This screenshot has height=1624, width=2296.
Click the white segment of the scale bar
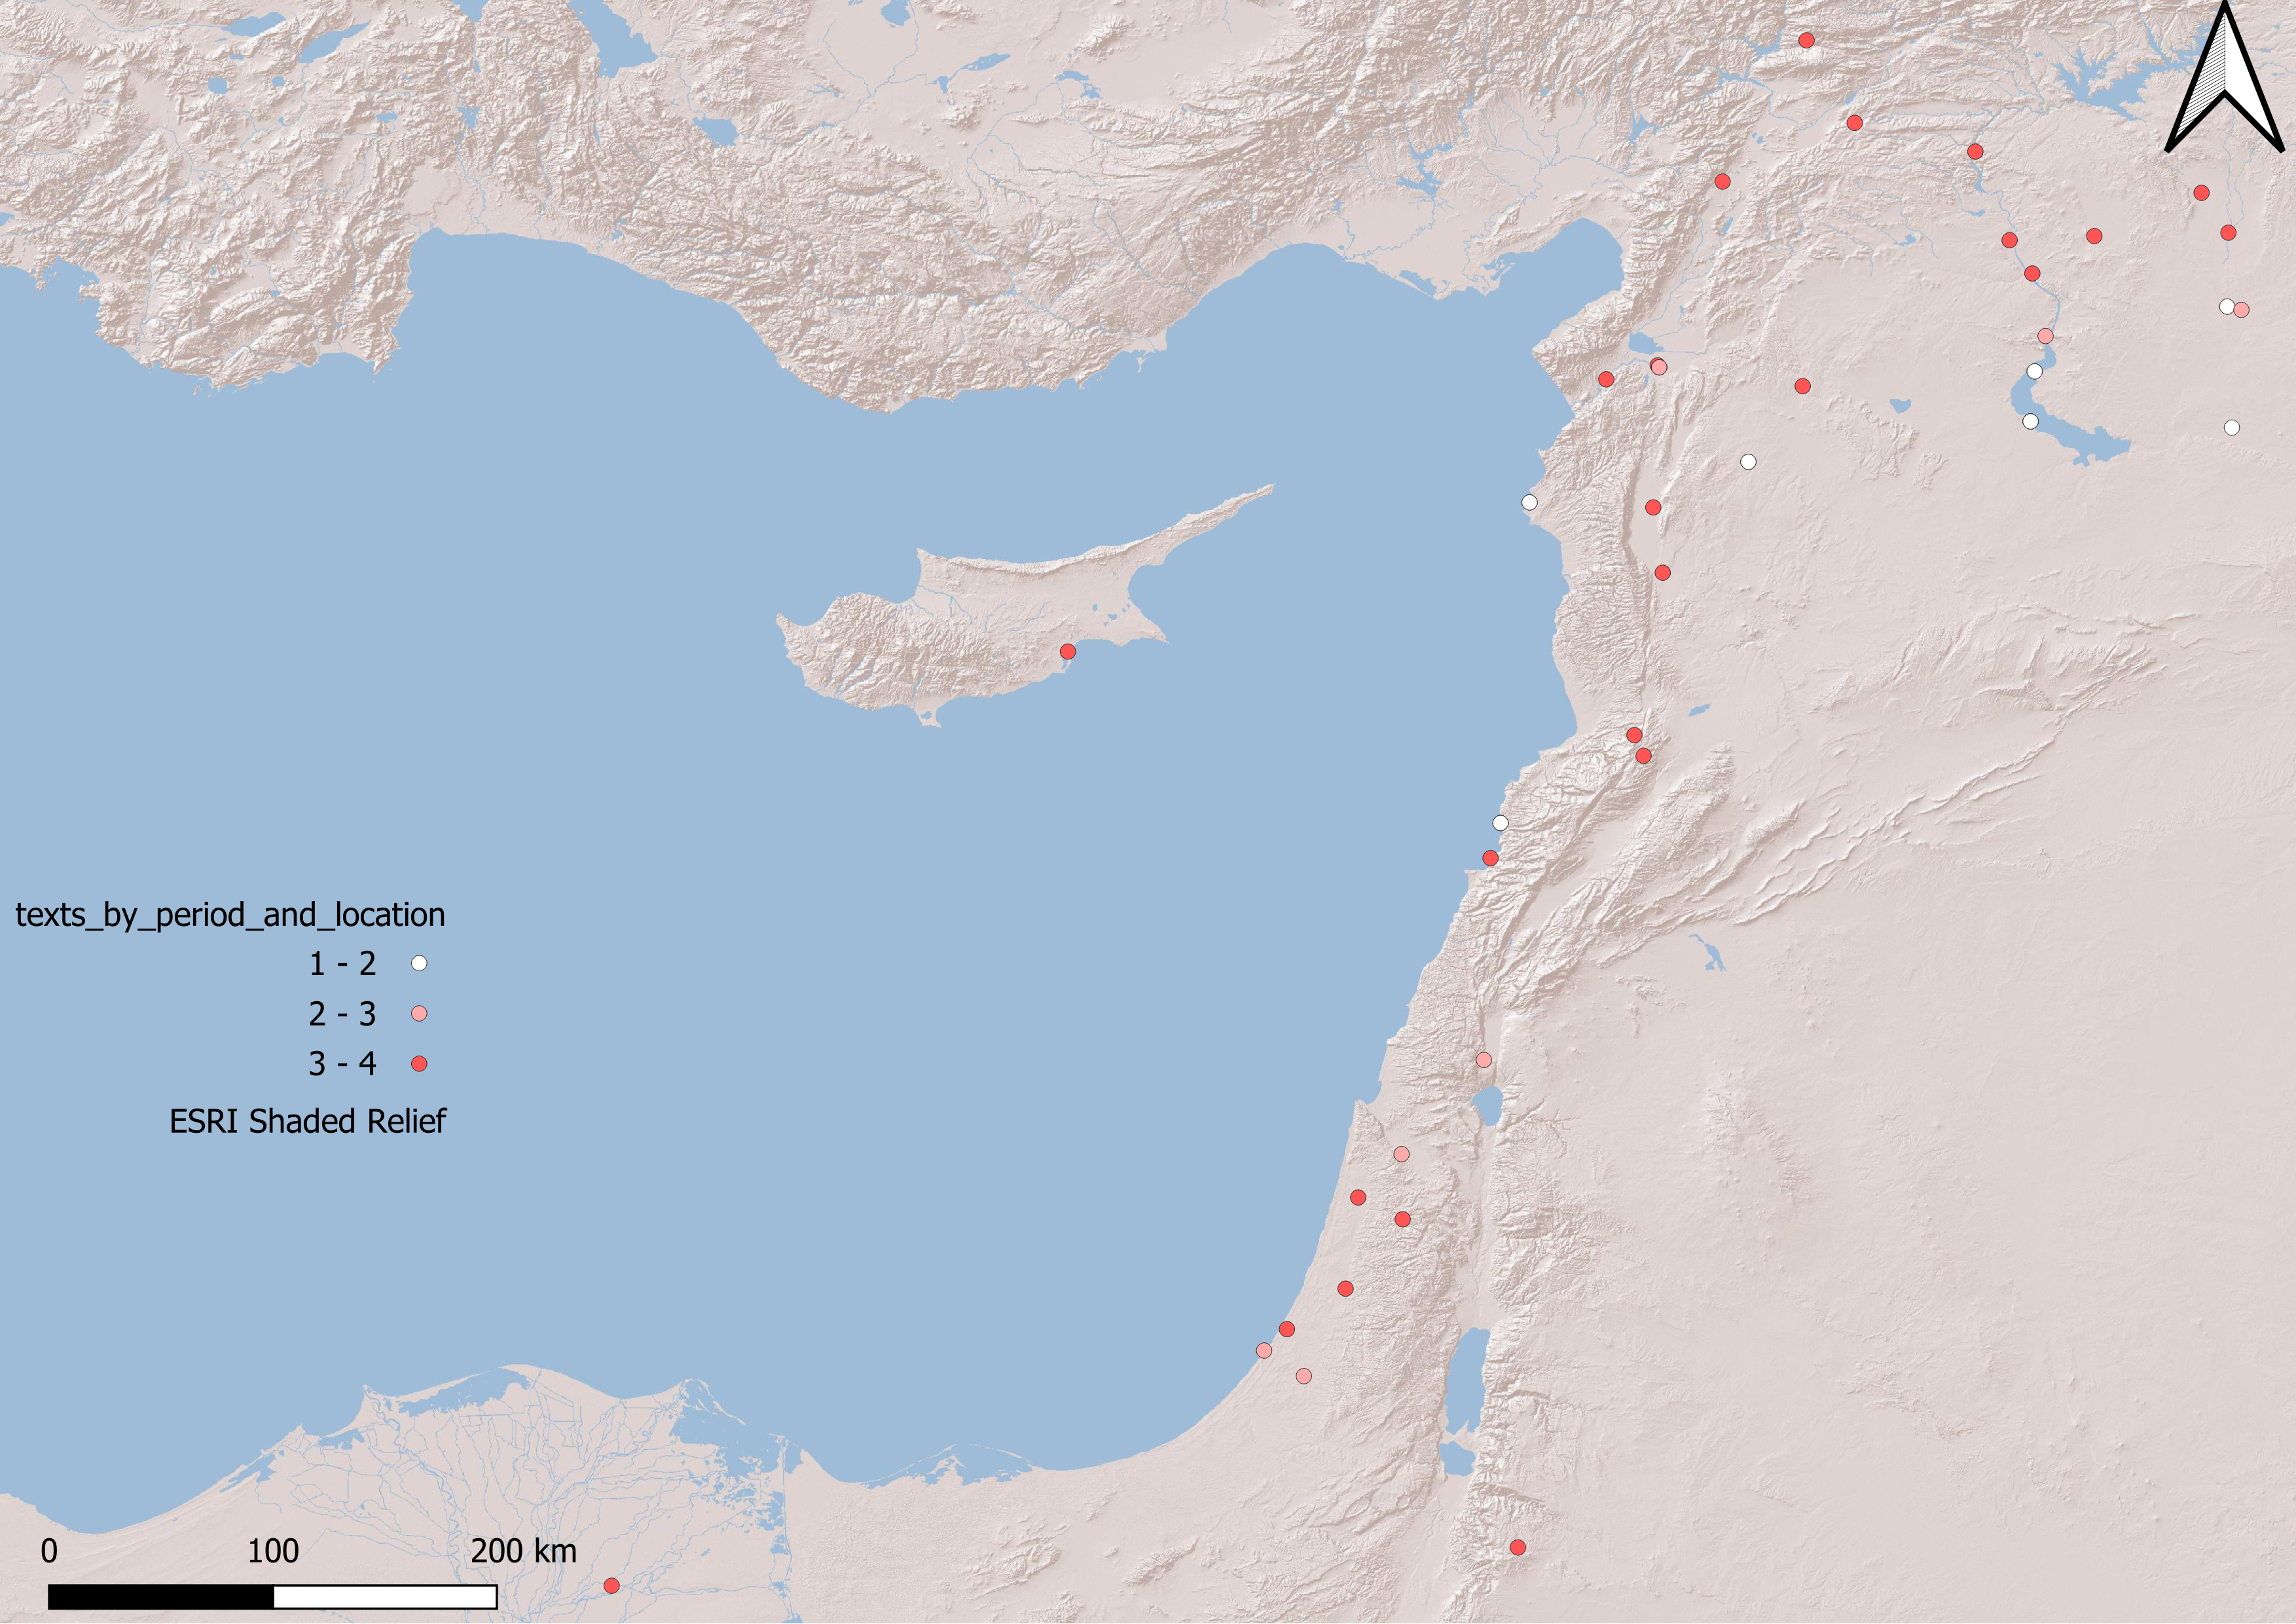[x=385, y=1597]
